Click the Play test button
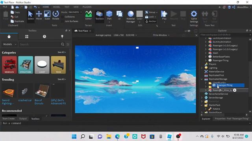Viewport: 252px width, 141px height. pos(164,15)
